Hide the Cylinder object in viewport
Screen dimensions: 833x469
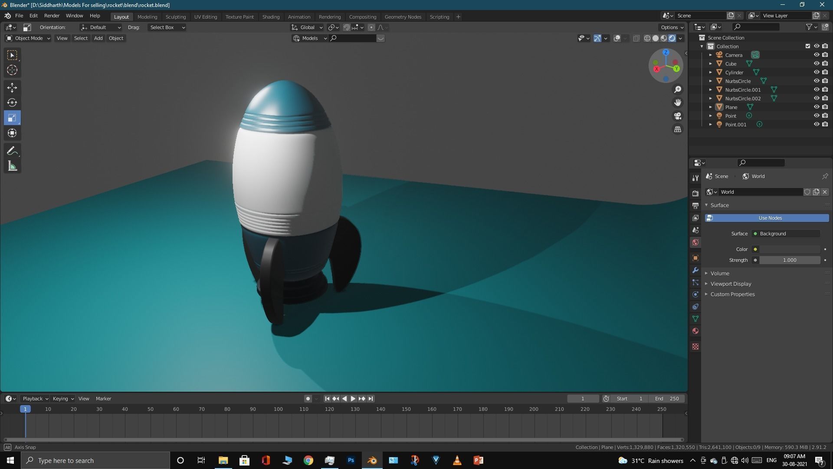pyautogui.click(x=816, y=72)
